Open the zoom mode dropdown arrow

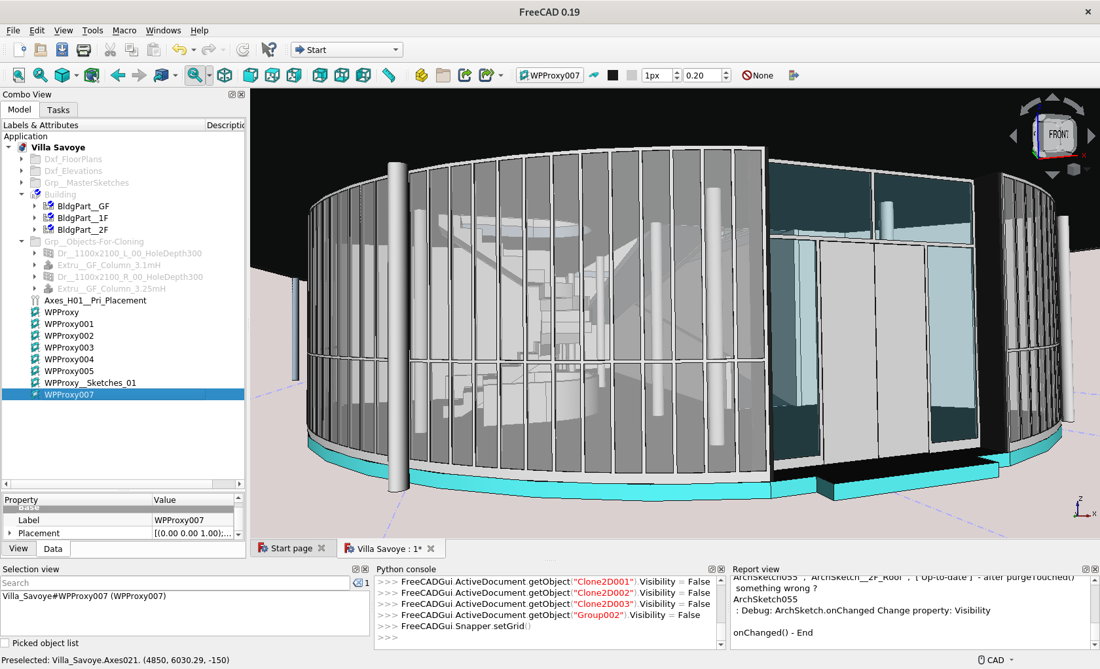click(209, 75)
